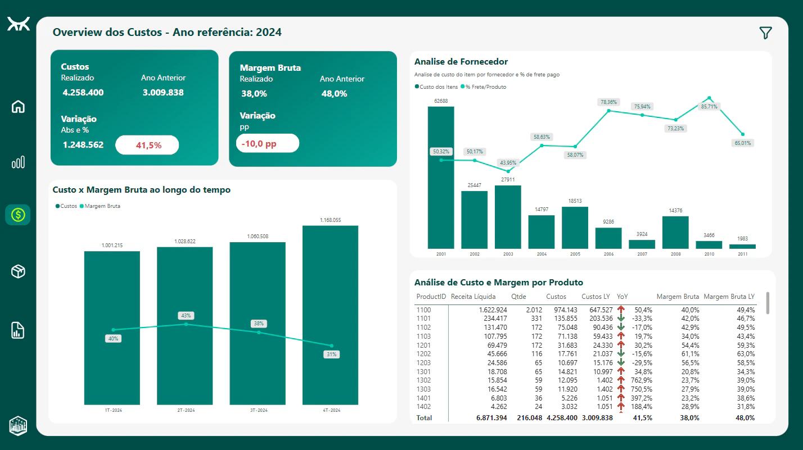Viewport: 803px width, 450px height.
Task: Open the product box icon in sidebar
Action: (18, 272)
